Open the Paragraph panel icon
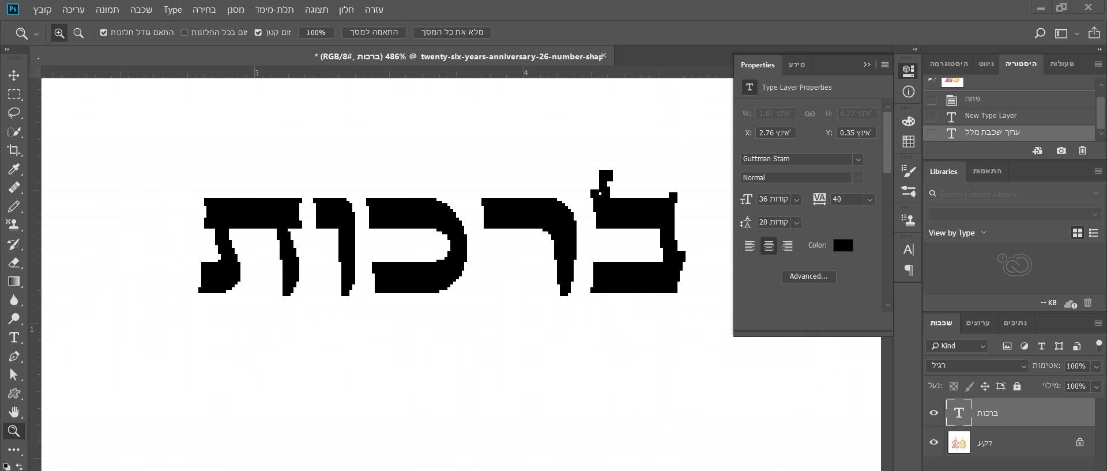1107x471 pixels. [909, 270]
